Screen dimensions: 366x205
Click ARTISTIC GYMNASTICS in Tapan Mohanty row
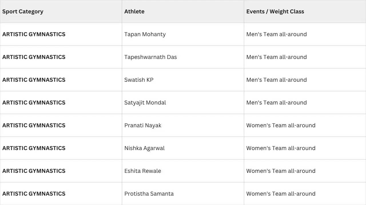point(34,34)
